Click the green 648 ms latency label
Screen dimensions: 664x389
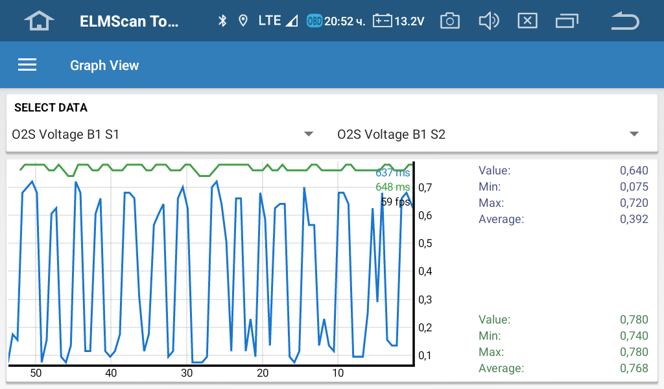[393, 187]
